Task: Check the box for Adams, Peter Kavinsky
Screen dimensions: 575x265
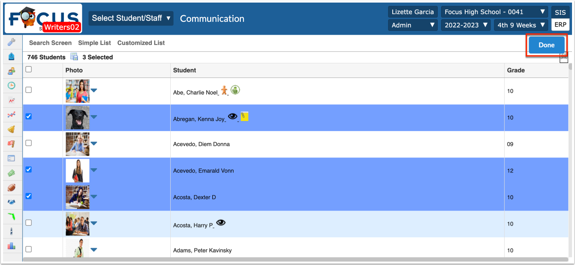Action: 29,249
